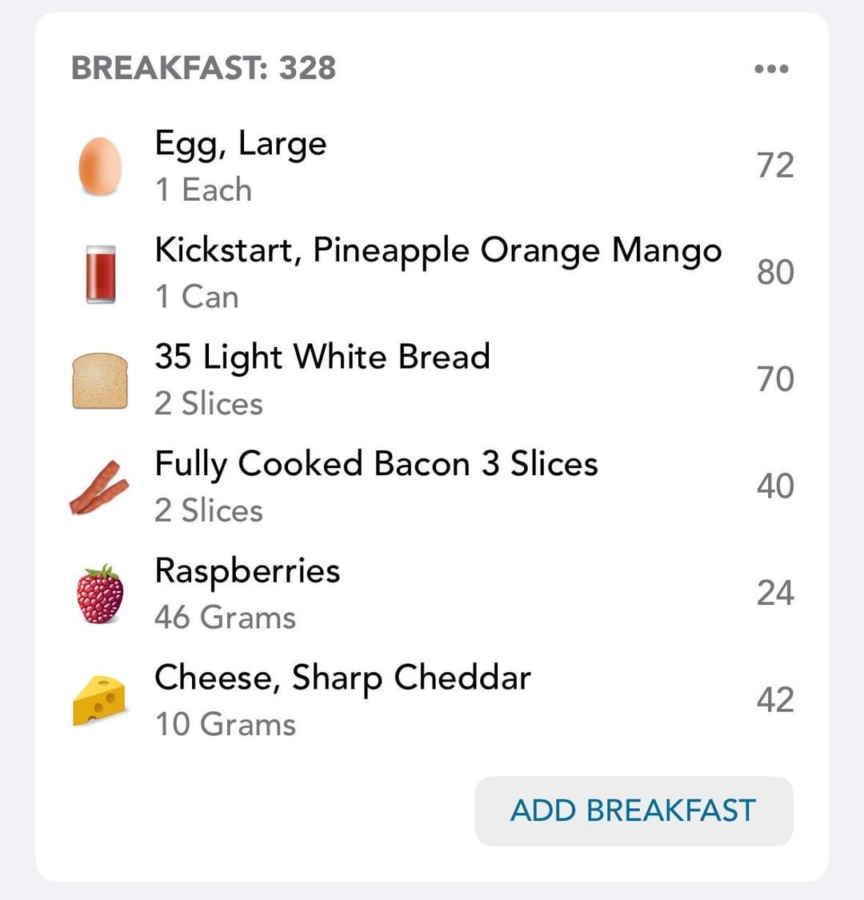Tap the 72 calorie value for egg
864x900 pixels.
coord(775,166)
